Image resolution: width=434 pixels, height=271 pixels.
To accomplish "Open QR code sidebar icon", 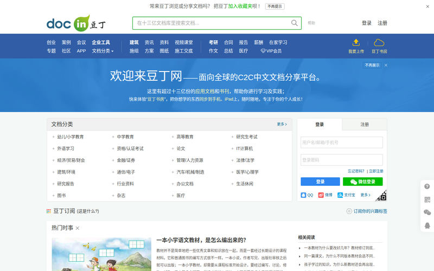I will [x=427, y=199].
